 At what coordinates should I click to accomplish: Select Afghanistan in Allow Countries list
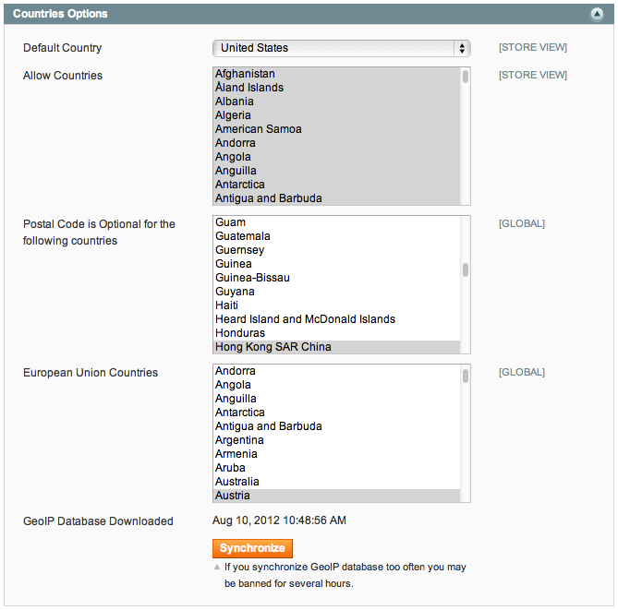click(x=245, y=74)
